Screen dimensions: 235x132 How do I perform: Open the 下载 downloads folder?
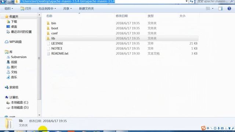[x=14, y=22]
